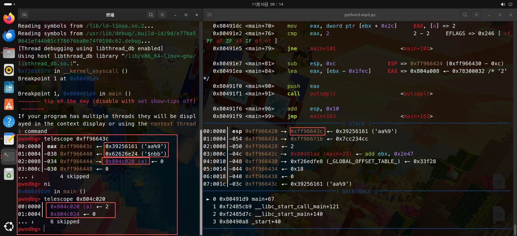Open the Trash in the dock

[9, 174]
